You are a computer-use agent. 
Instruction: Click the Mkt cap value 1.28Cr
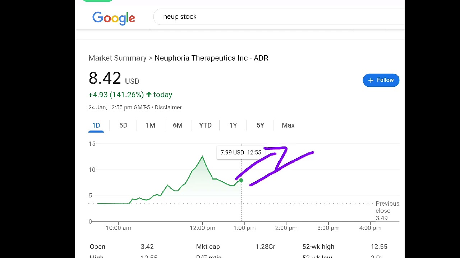coord(265,247)
